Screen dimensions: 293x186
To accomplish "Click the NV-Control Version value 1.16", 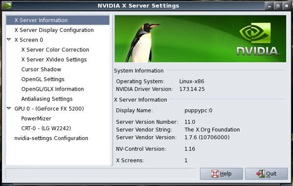I will [x=189, y=149].
